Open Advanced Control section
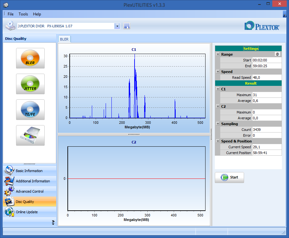The width and height of the screenshot is (289, 238). tap(30, 191)
